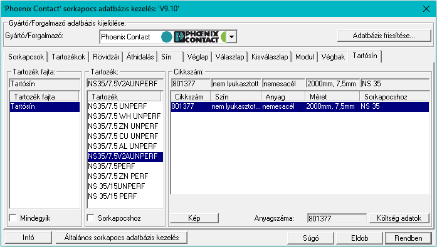
Task: Open the Tartozékok tab
Action: [68, 57]
